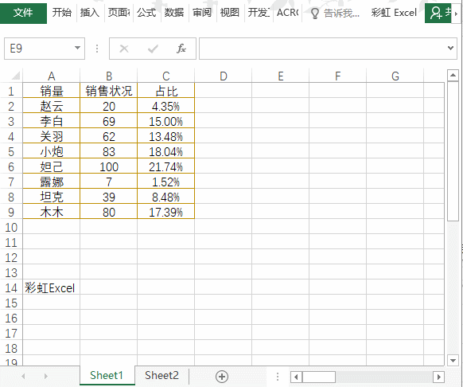The width and height of the screenshot is (463, 387).
Task: Click the horizontal scrollbar right arrow
Action: coord(439,377)
